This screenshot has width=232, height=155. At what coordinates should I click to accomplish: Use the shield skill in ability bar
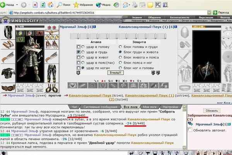tap(103, 85)
